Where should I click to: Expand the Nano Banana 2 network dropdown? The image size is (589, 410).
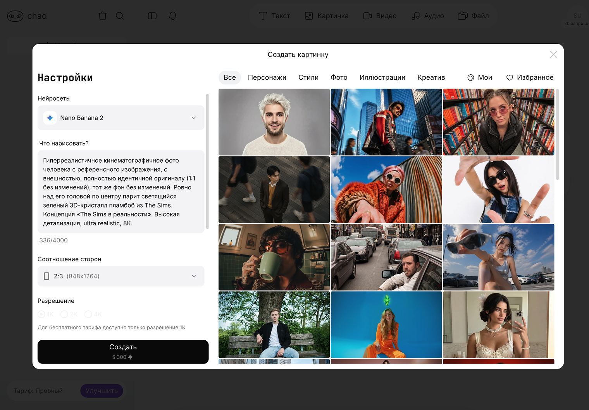(x=121, y=118)
